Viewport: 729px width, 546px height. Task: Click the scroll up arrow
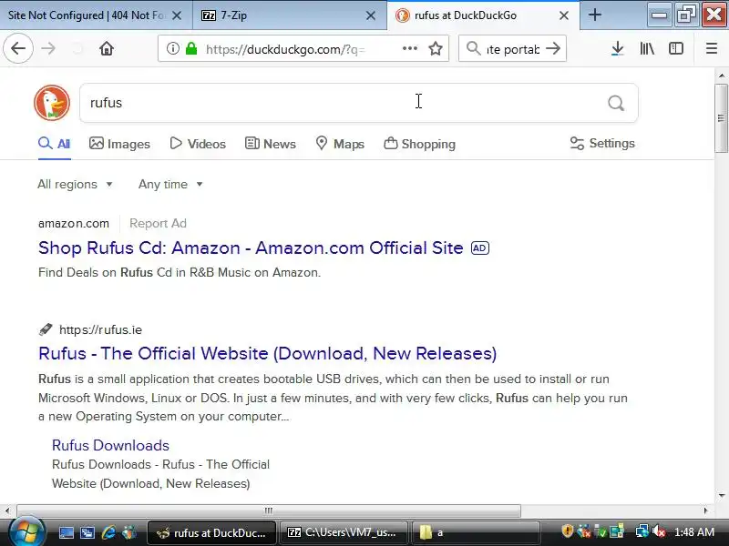point(722,75)
